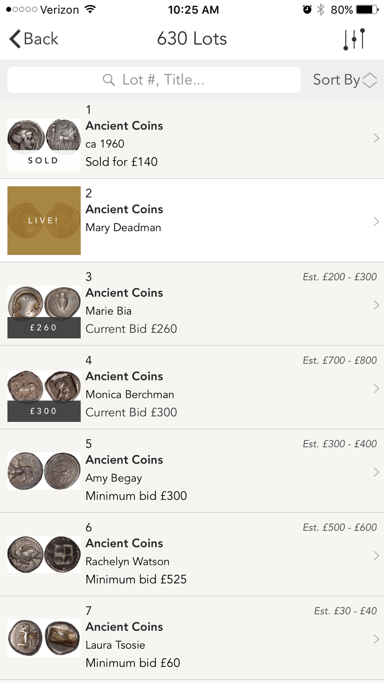Screen dimensions: 384x683
Task: Expand lot 1 with its chevron
Action: pyautogui.click(x=376, y=138)
